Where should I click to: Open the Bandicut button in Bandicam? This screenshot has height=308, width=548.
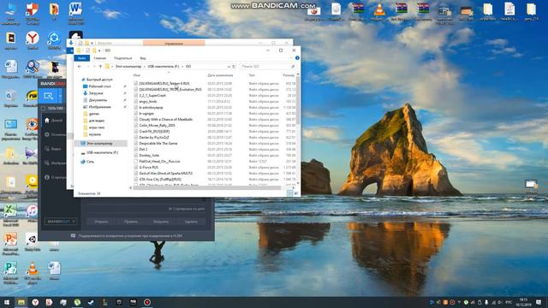(61, 222)
